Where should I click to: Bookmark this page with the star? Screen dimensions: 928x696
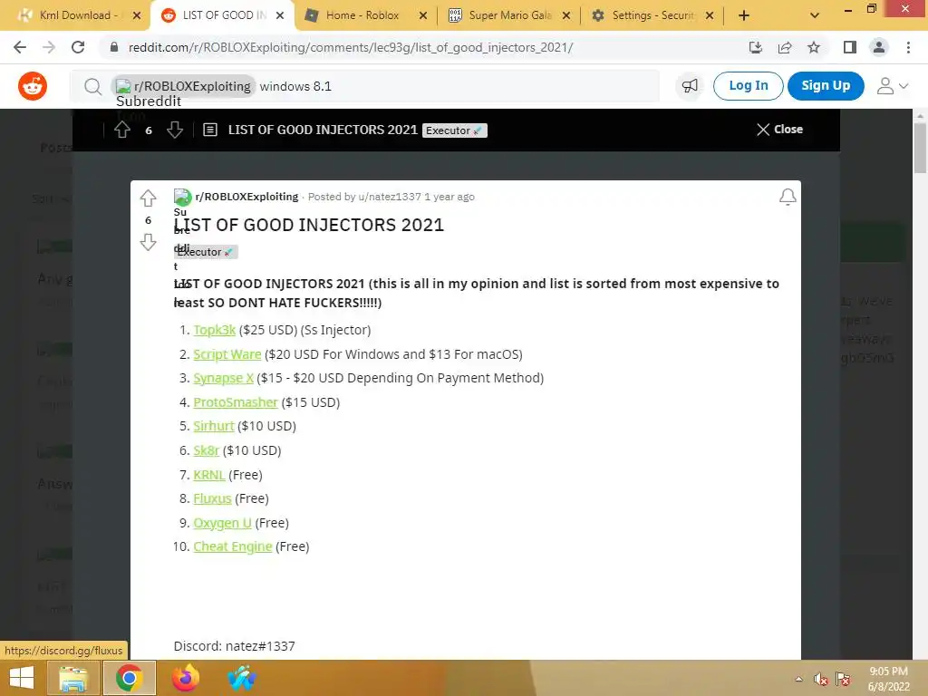point(814,47)
